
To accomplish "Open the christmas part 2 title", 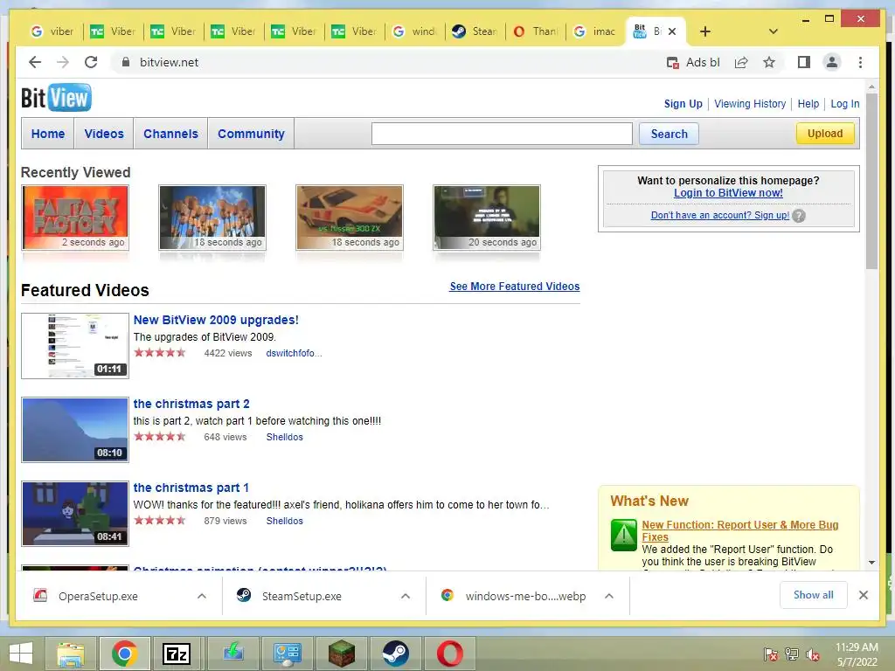I will [191, 404].
